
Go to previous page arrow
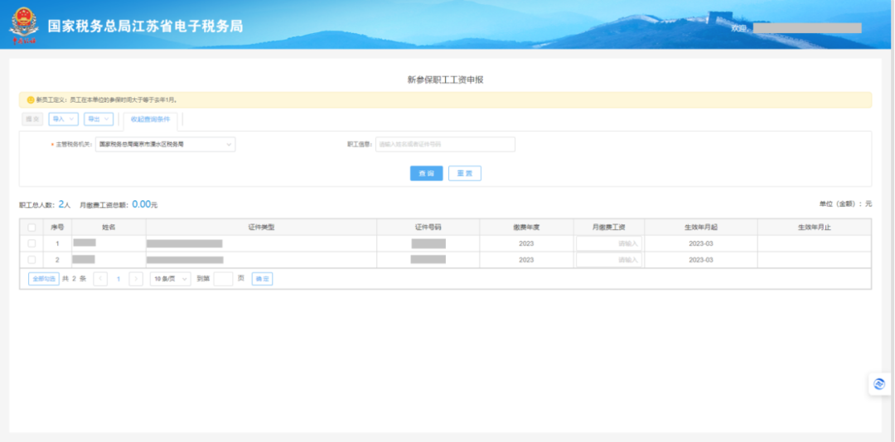click(x=100, y=279)
